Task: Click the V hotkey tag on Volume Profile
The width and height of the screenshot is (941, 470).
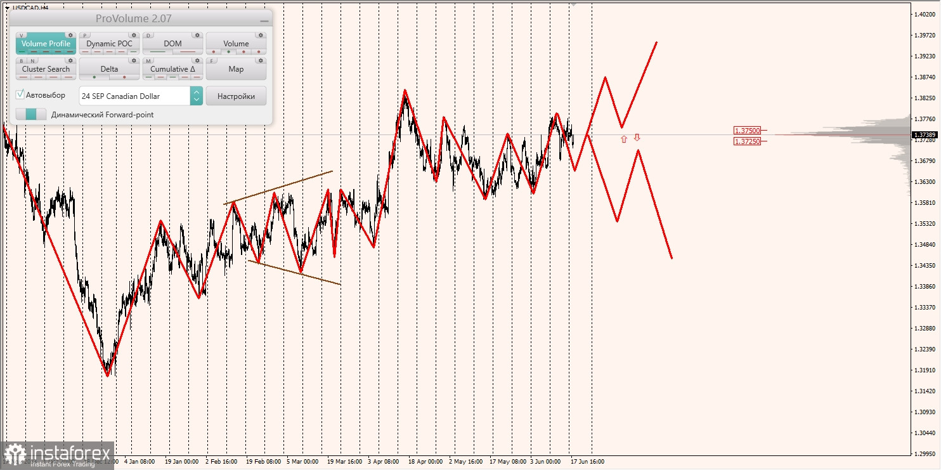Action: (22, 36)
